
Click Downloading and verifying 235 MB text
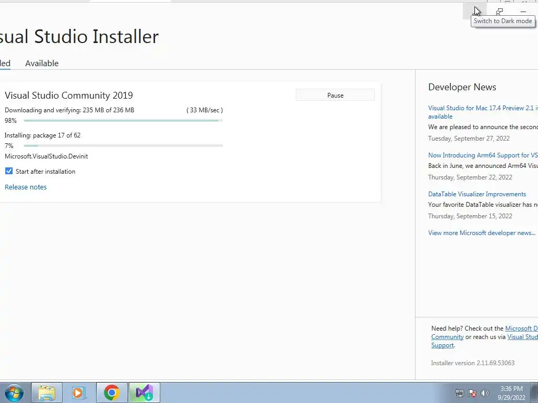[x=69, y=110]
